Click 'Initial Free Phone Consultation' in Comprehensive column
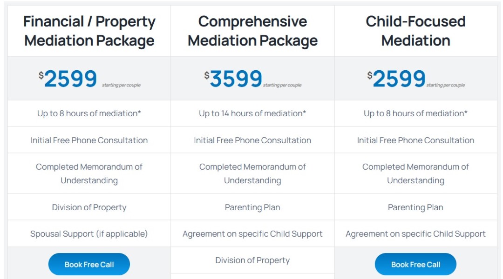The width and height of the screenshot is (503, 279). click(252, 140)
